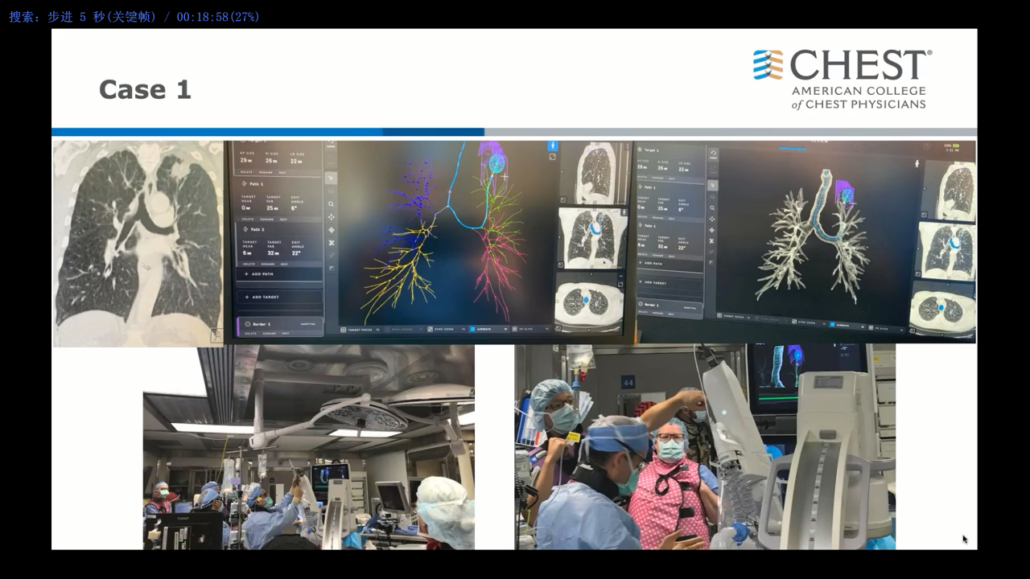1030x579 pixels.
Task: Select the magnifier tool on white 3D airway screen
Action: click(712, 207)
